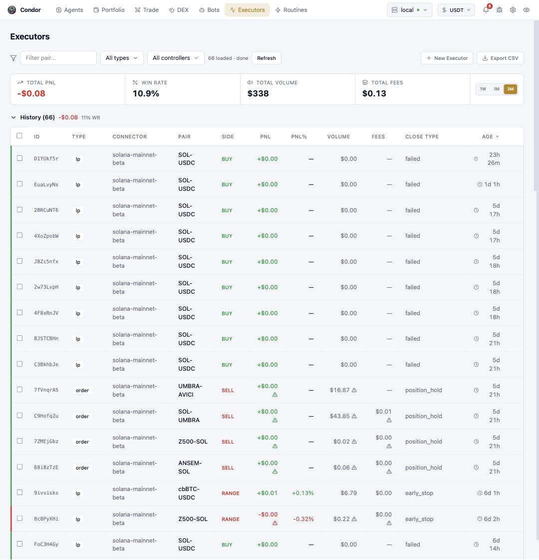Click warning icon under 7fVnqrAS PNL

pos(275,395)
